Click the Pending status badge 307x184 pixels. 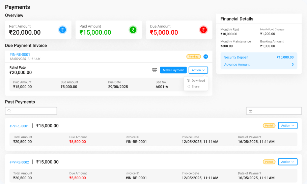point(193,57)
